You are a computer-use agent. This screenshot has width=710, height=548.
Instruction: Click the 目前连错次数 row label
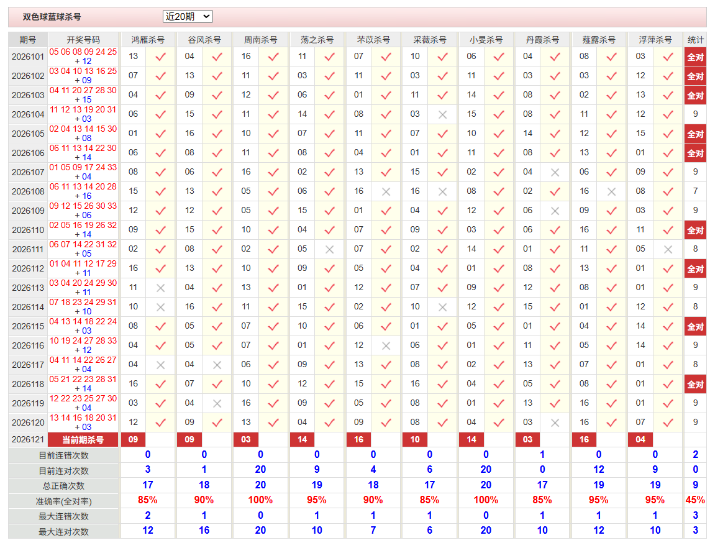coord(64,455)
